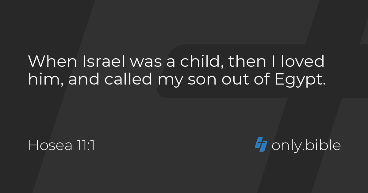368x193 pixels.
Task: Click the word "him" starting the second line
Action: click(44, 80)
